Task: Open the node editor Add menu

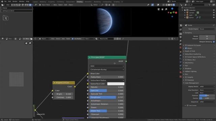Action: pos(63,39)
